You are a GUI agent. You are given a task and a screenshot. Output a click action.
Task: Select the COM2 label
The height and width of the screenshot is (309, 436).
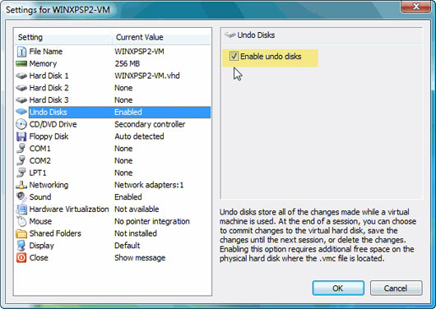[x=40, y=160]
